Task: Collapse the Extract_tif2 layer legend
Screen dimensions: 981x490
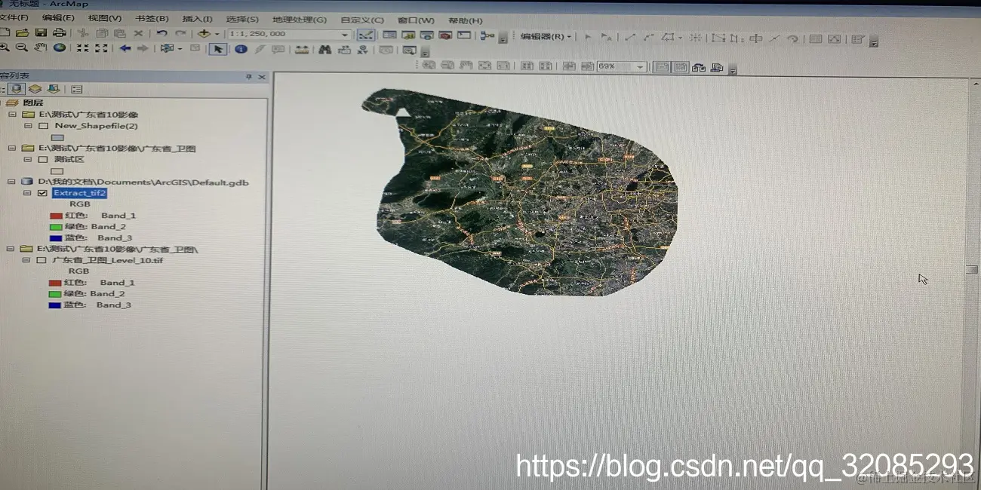Action: 26,194
